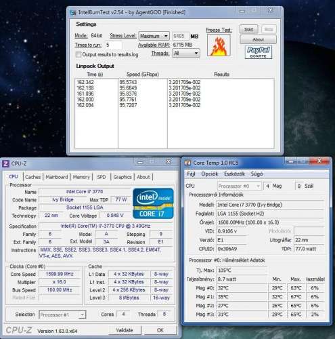Open the Stress Level Maximum dropdown
335x339 pixels.
(154, 36)
